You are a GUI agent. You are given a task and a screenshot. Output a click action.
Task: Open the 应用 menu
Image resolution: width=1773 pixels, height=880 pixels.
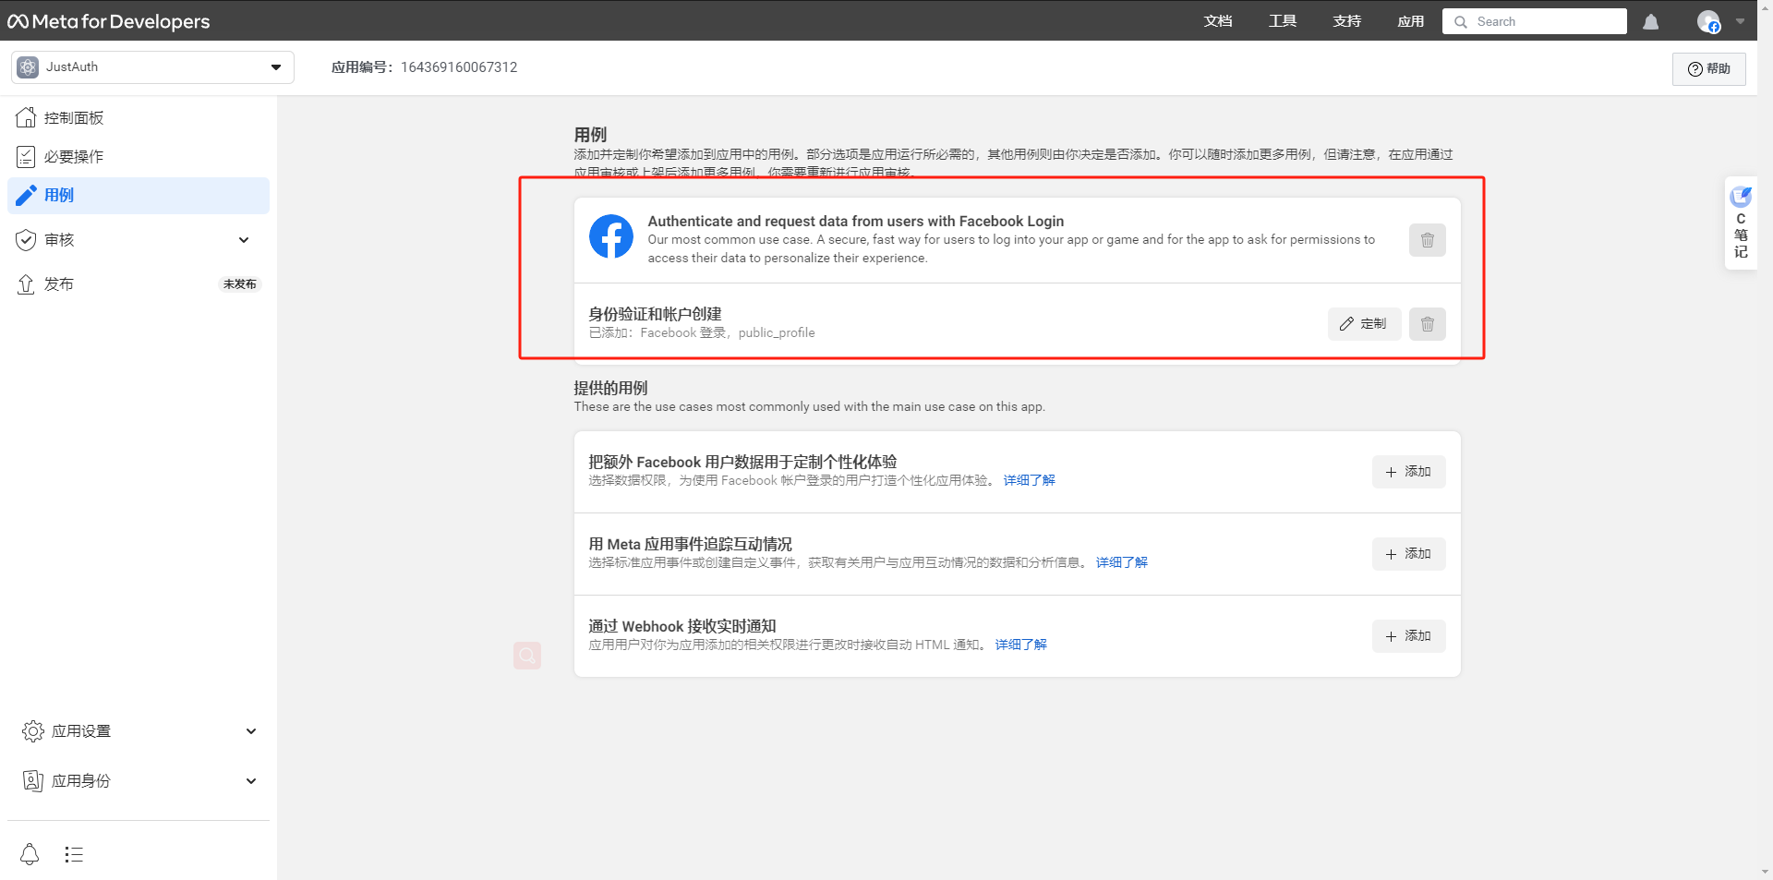1411,21
